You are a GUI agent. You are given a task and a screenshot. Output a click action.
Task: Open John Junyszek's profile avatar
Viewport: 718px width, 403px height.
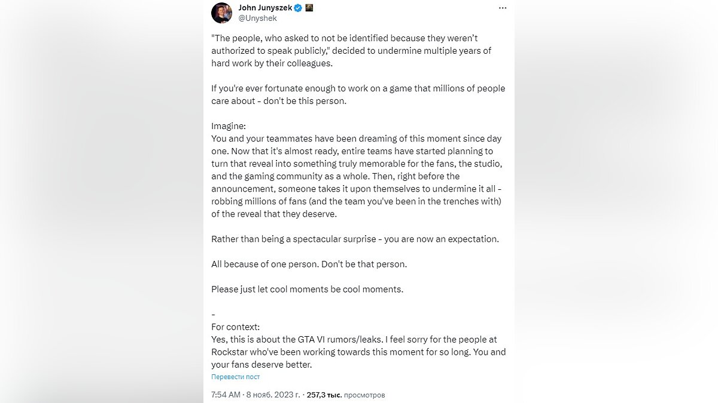222,13
